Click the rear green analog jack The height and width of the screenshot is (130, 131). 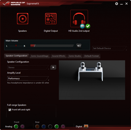(x=57, y=126)
